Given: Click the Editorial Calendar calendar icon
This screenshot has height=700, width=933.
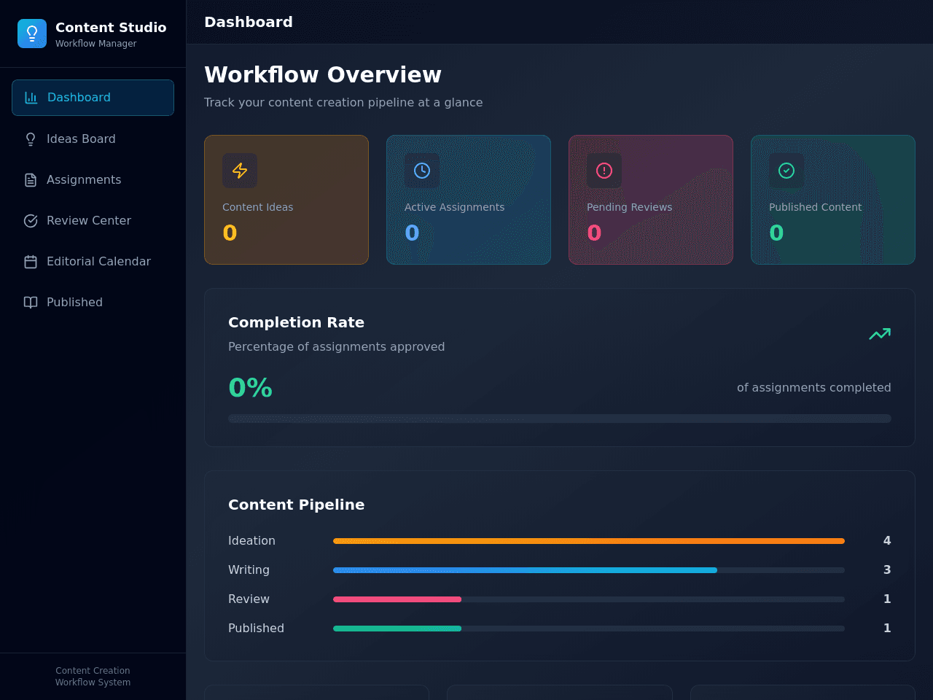Looking at the screenshot, I should [x=31, y=262].
